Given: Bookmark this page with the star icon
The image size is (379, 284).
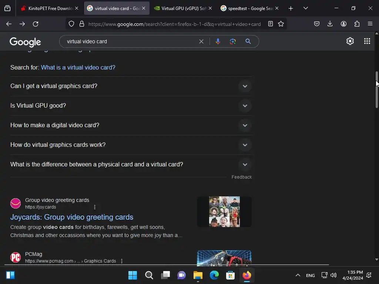Looking at the screenshot, I should (281, 24).
